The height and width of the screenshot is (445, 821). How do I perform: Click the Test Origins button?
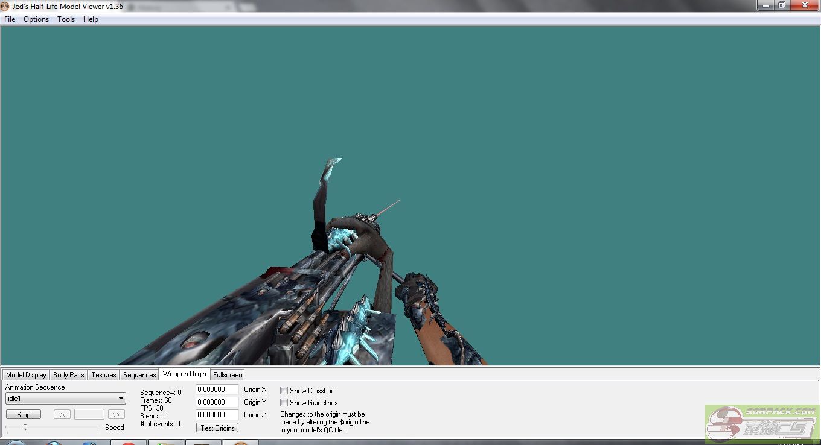(217, 428)
